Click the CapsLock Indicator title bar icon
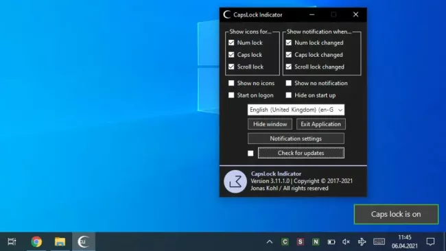 tap(227, 14)
